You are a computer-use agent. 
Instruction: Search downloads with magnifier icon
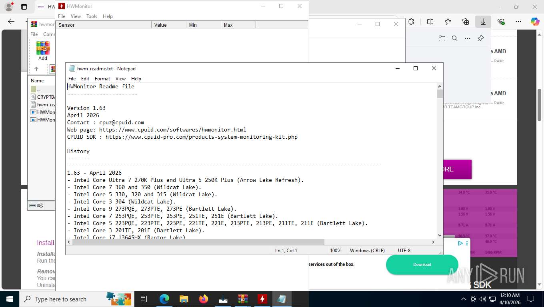point(454,38)
